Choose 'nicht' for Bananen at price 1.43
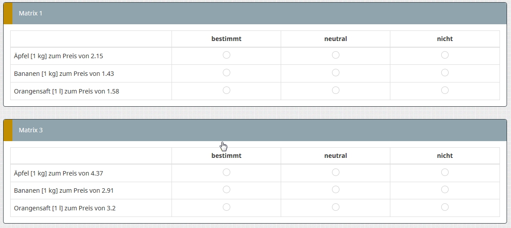Viewport: 511px width, 228px height. coord(445,73)
